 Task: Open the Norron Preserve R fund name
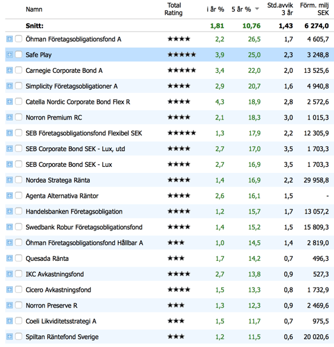[52, 306]
